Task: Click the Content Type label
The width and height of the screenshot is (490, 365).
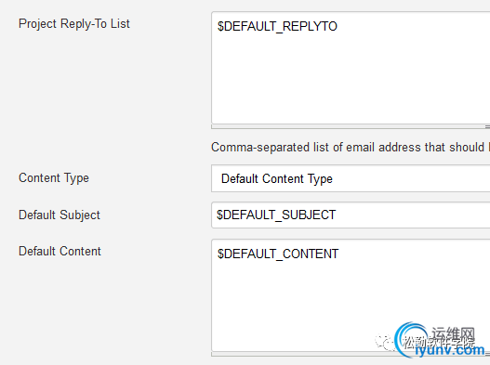Action: click(x=54, y=178)
